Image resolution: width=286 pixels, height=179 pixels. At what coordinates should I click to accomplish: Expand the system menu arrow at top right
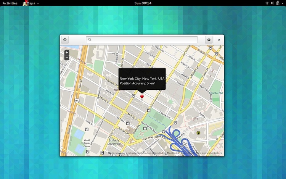(282, 3)
